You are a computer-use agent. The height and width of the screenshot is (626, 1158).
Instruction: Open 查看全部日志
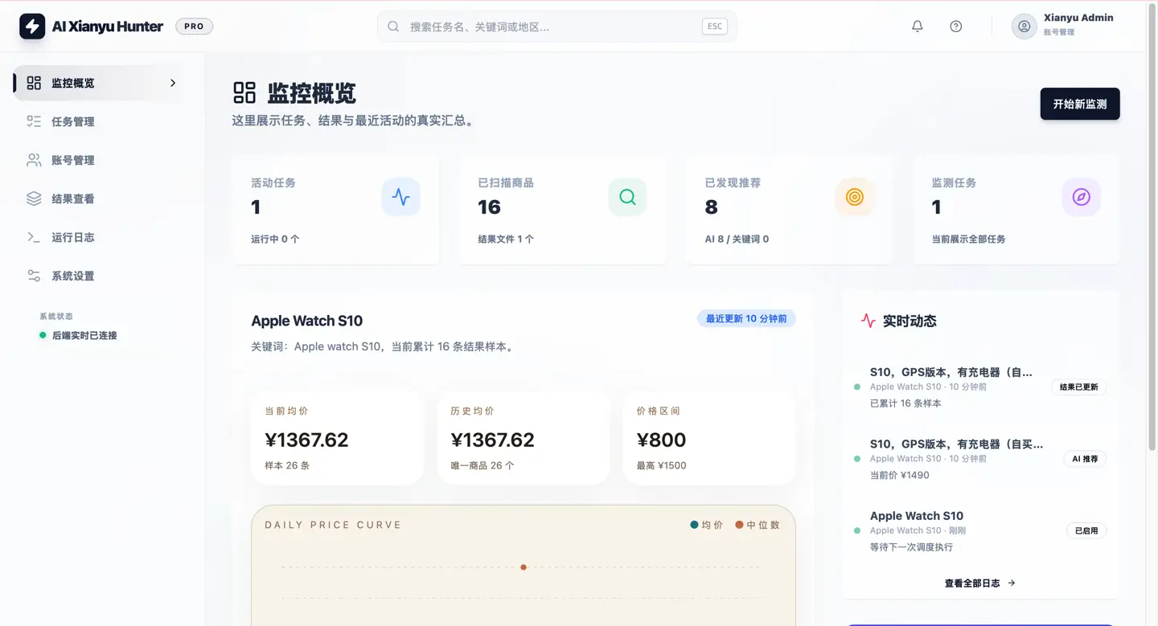[x=979, y=583]
